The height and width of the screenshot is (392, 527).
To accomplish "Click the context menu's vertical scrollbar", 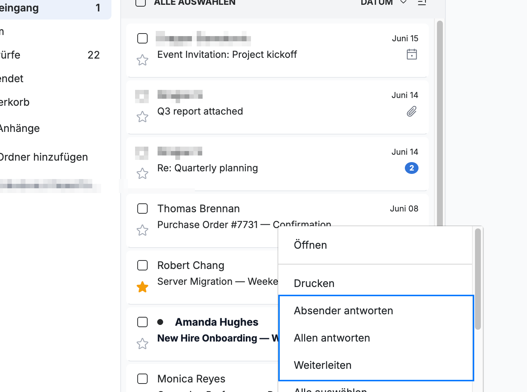I will point(478,279).
